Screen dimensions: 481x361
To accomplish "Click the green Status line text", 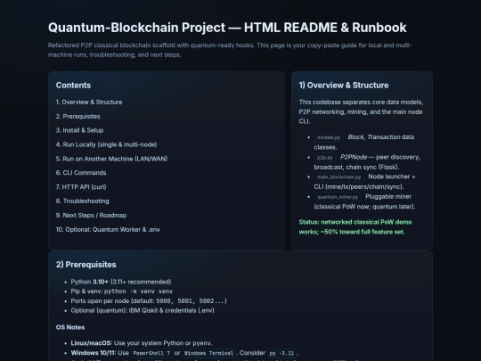I will pos(355,227).
